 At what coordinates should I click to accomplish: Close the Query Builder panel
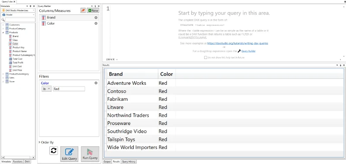click(99, 6)
